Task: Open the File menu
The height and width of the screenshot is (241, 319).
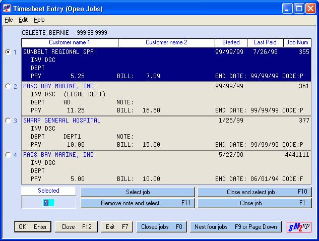Action: 9,20
